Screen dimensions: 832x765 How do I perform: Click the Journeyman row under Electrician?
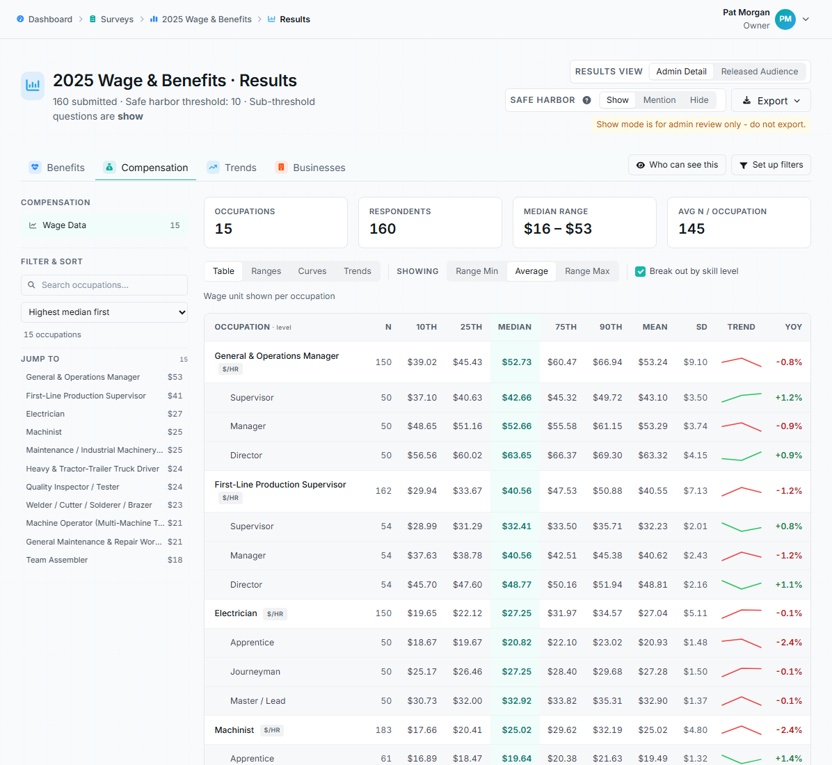pos(507,672)
